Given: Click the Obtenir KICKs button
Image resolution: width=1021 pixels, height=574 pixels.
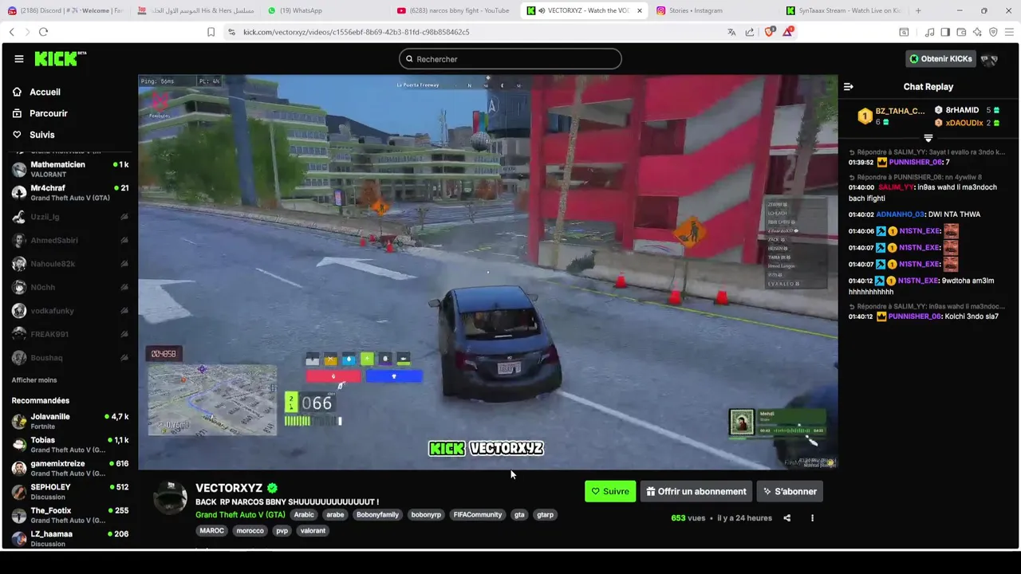Looking at the screenshot, I should pos(940,59).
